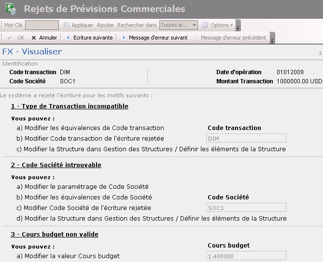Click the Cours budget field showing 1.400000
The image size is (323, 262).
coord(246,256)
